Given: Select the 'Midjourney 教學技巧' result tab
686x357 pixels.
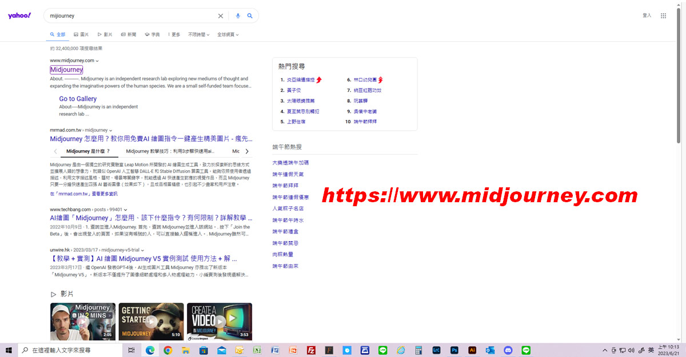Looking at the screenshot, I should [x=170, y=151].
